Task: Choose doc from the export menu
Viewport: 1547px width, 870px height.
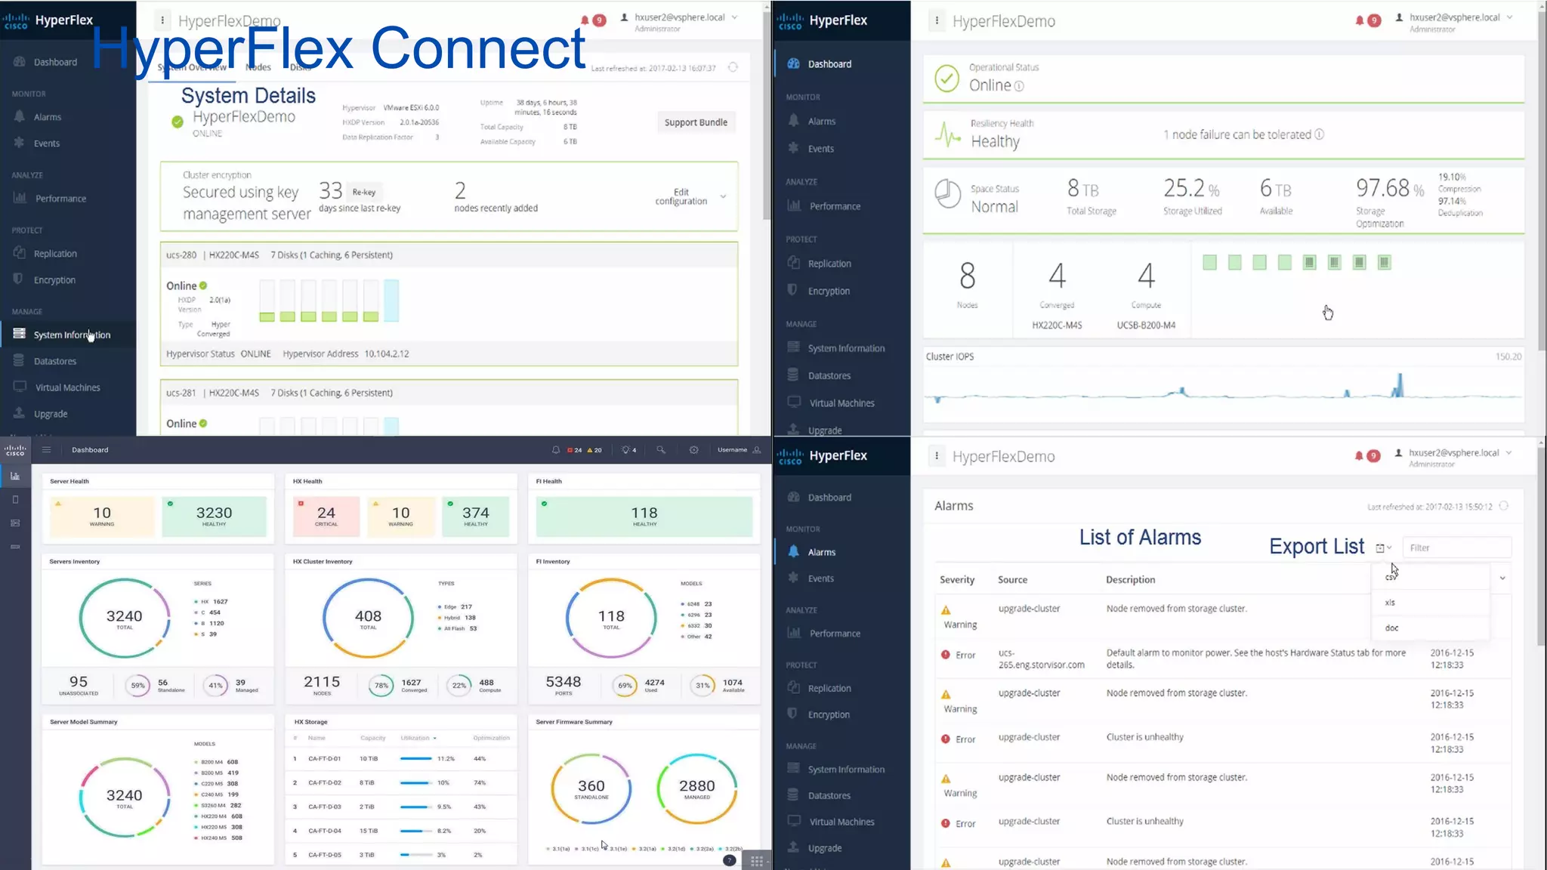Action: click(1391, 628)
